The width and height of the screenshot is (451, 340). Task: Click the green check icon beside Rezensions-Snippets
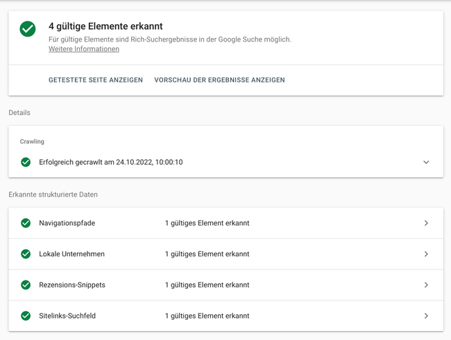pos(26,285)
